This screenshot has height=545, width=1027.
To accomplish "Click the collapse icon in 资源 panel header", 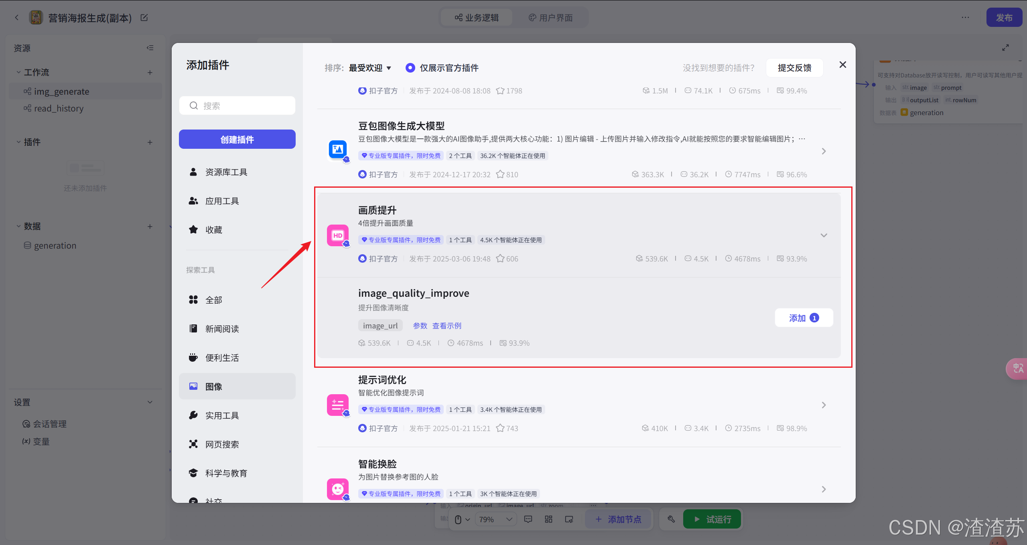I will (x=150, y=48).
